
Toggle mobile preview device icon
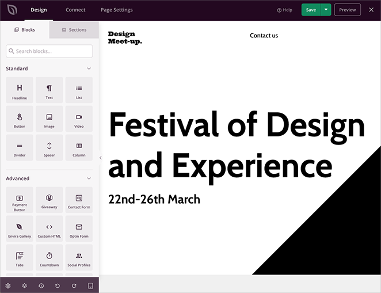(90, 286)
